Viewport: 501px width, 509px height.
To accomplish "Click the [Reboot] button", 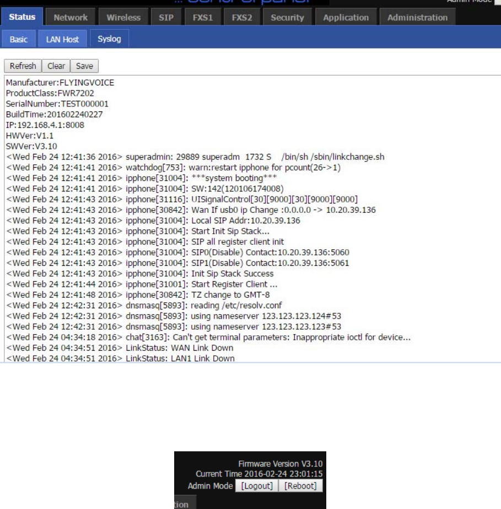I will click(x=300, y=486).
